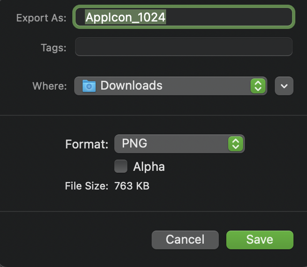Expand the full file browser with chevron
The width and height of the screenshot is (307, 267).
click(x=284, y=86)
